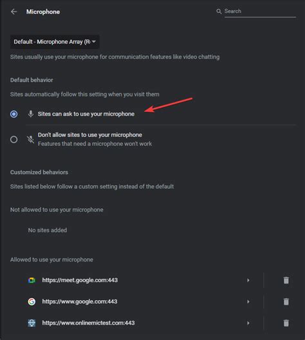
Task: Open the https://www.onlinemictest.com:443 entry
Action: [88, 323]
